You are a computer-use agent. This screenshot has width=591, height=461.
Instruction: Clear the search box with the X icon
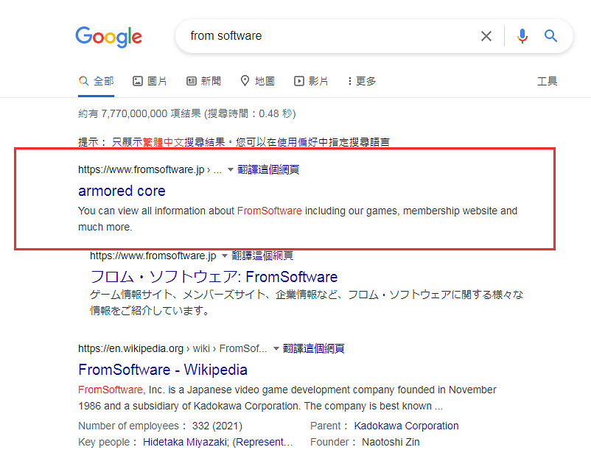click(486, 36)
